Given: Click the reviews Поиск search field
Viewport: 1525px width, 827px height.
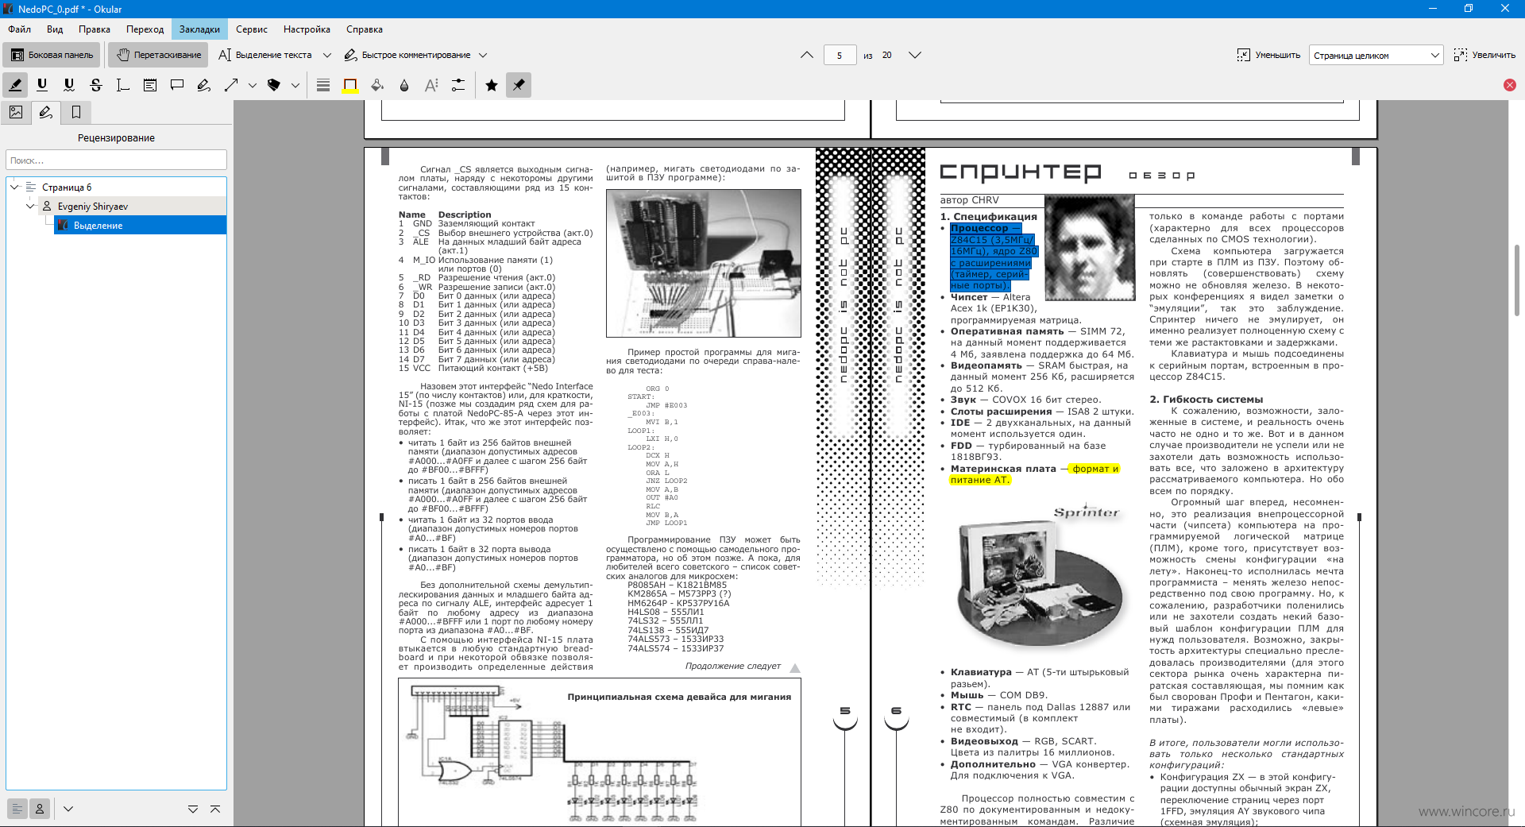Looking at the screenshot, I should tap(116, 160).
